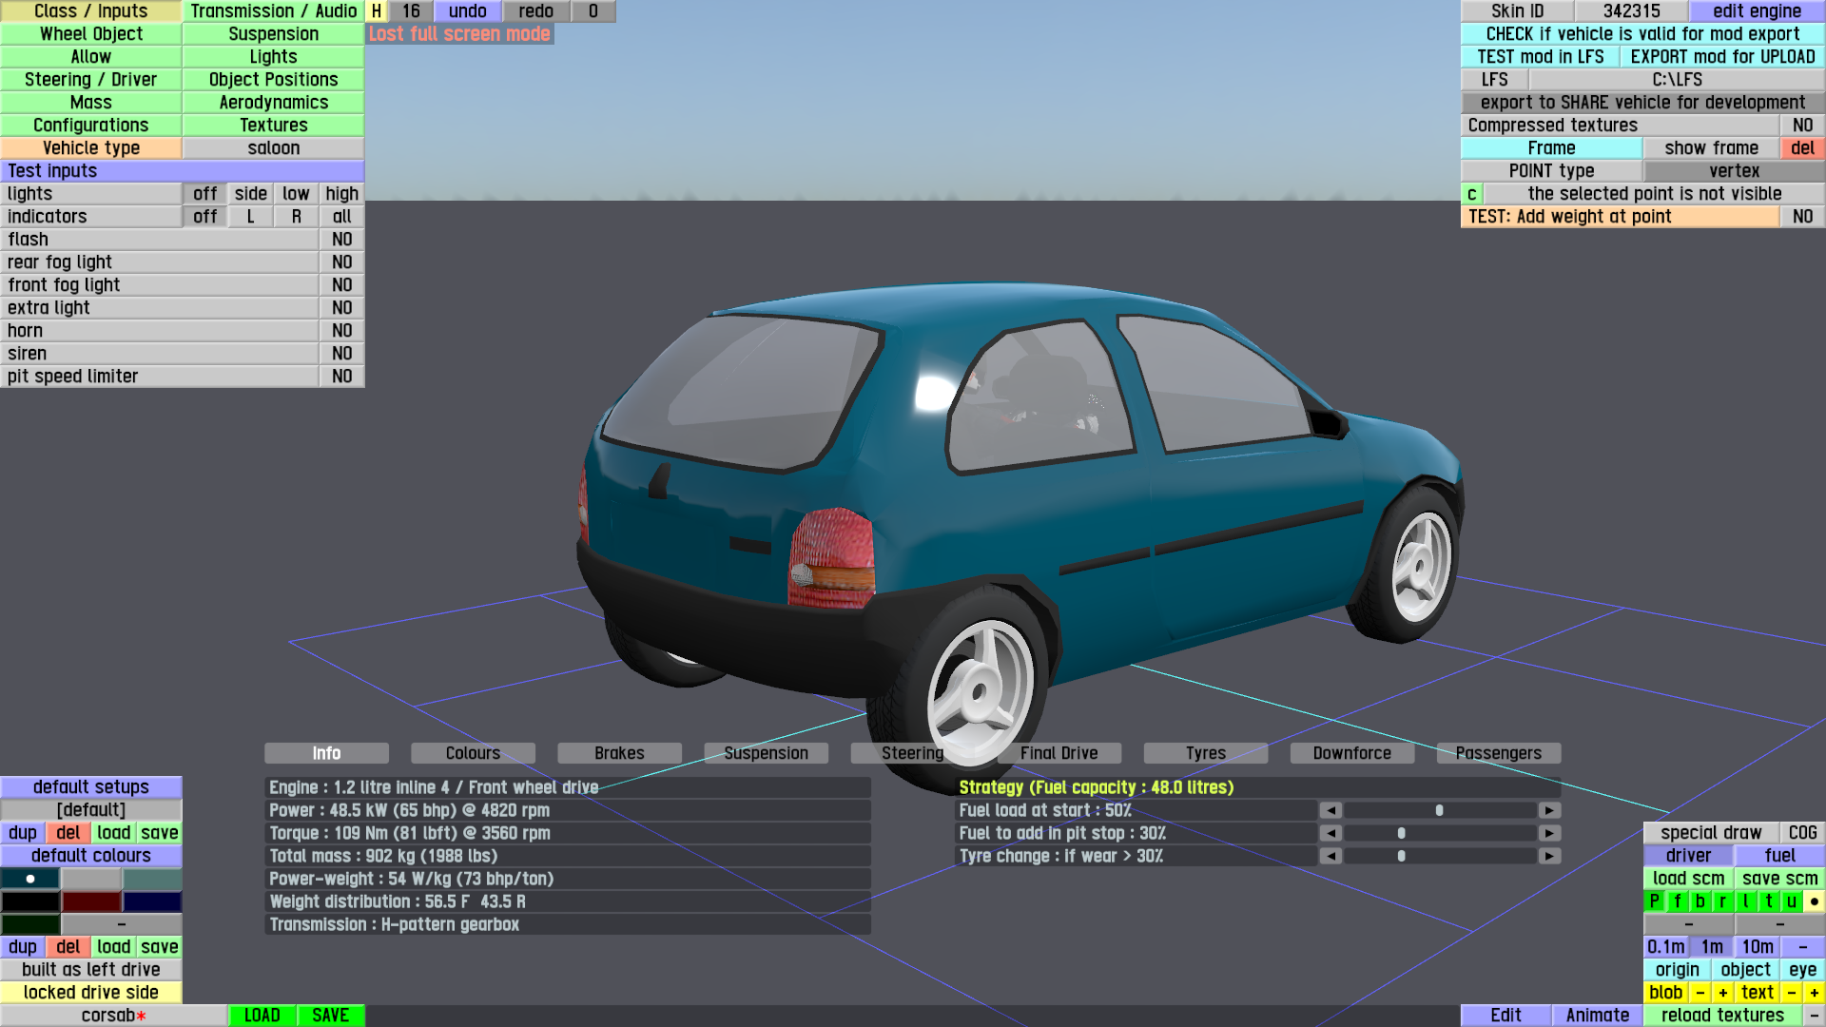1826x1027 pixels.
Task: Click EXPORT mod for UPLOAD
Action: click(x=1721, y=57)
